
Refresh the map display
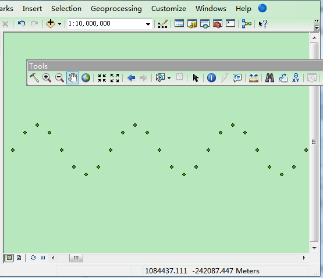(x=33, y=258)
